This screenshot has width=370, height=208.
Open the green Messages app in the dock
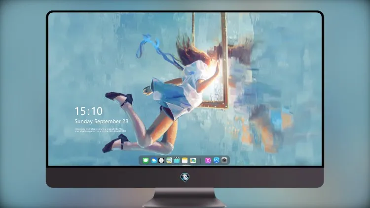click(146, 160)
